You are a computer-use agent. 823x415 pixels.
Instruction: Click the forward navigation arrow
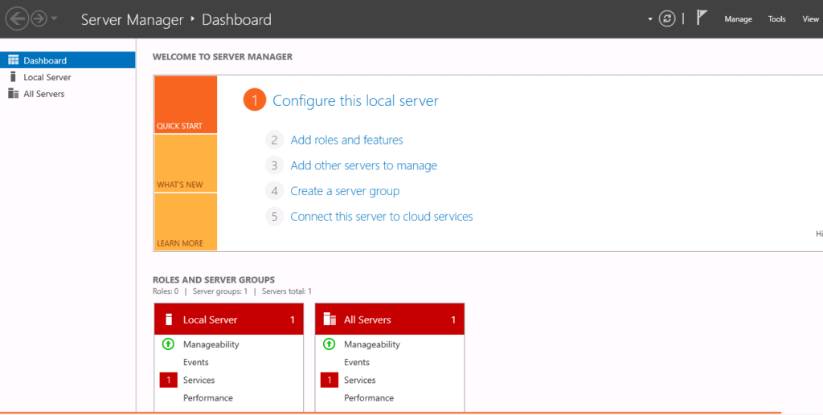point(39,19)
